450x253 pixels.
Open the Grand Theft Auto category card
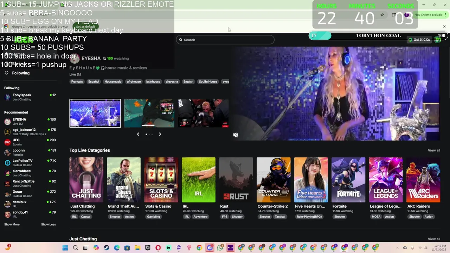124,180
